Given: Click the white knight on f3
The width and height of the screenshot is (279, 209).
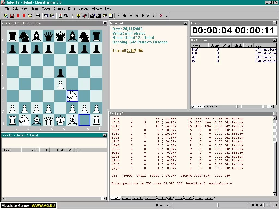Looking at the screenshot, I should point(72,96).
